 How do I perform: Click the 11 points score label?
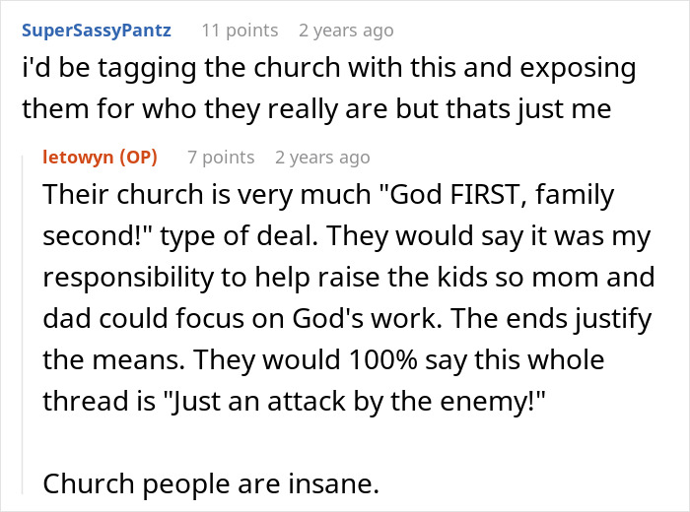[x=240, y=31]
